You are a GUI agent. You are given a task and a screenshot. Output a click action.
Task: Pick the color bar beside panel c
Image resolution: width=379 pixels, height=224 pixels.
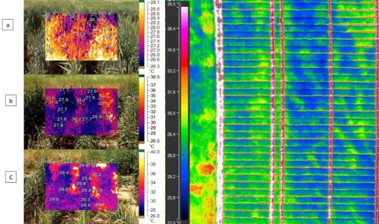click(x=142, y=184)
